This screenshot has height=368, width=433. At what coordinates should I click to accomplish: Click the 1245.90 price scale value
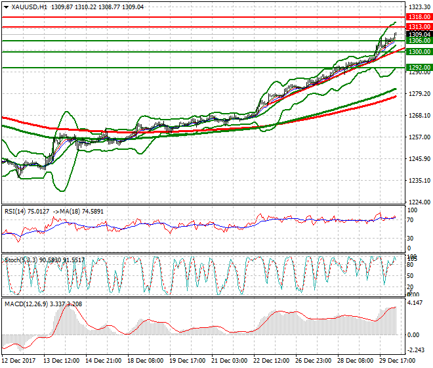[419, 159]
